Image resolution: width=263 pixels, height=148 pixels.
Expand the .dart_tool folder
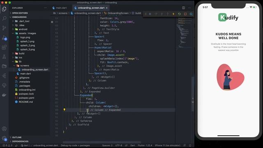24,21
